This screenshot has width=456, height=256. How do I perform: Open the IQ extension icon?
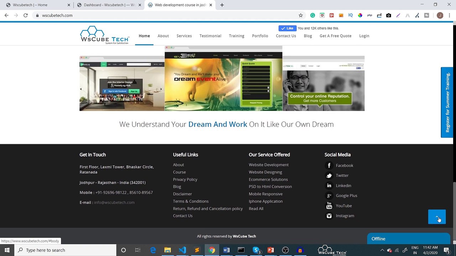click(x=351, y=15)
